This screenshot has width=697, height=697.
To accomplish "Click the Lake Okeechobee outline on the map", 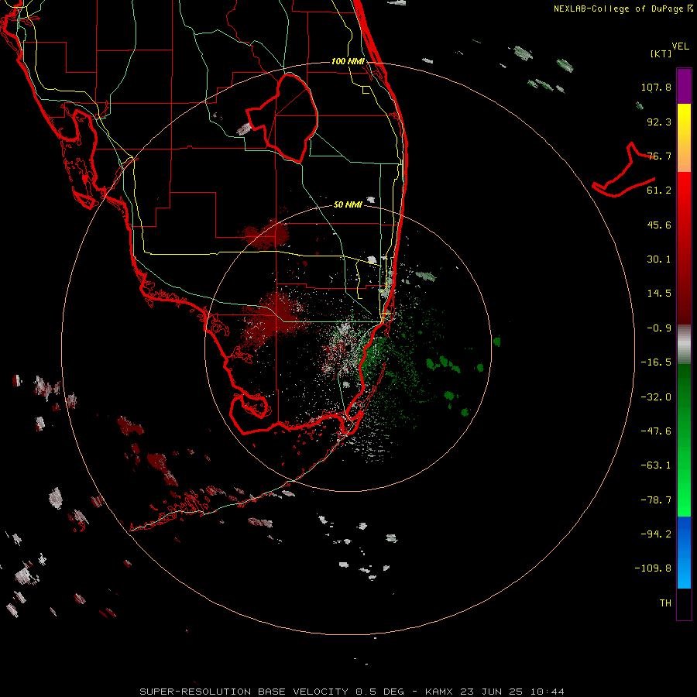I will coord(282,118).
